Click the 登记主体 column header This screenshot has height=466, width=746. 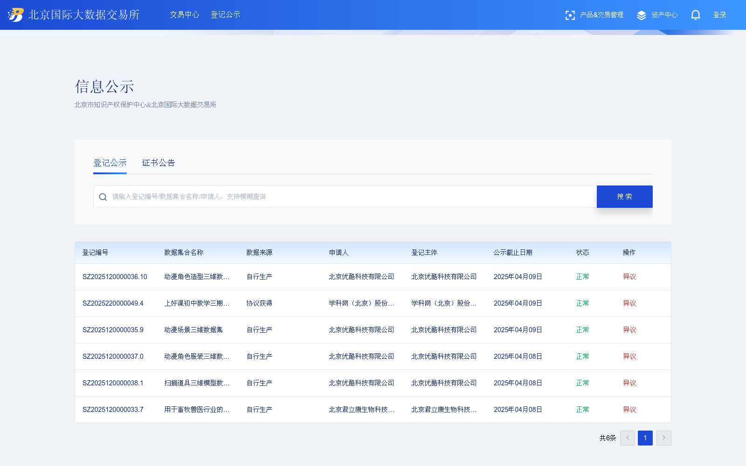pyautogui.click(x=424, y=253)
